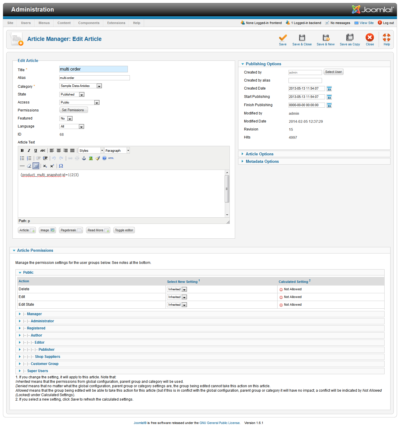Insert anchor using the anchor icon

coord(84,158)
